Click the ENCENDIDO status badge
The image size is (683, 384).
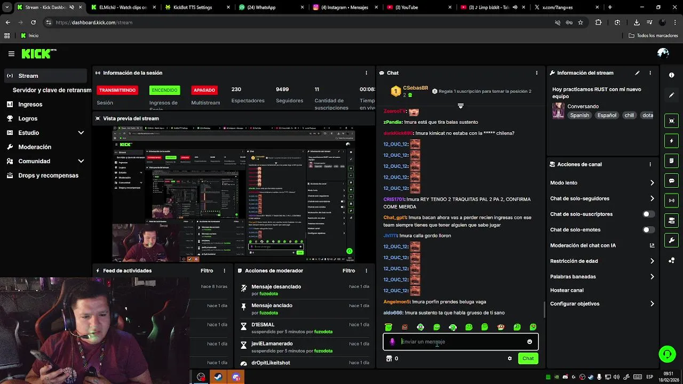tap(164, 90)
